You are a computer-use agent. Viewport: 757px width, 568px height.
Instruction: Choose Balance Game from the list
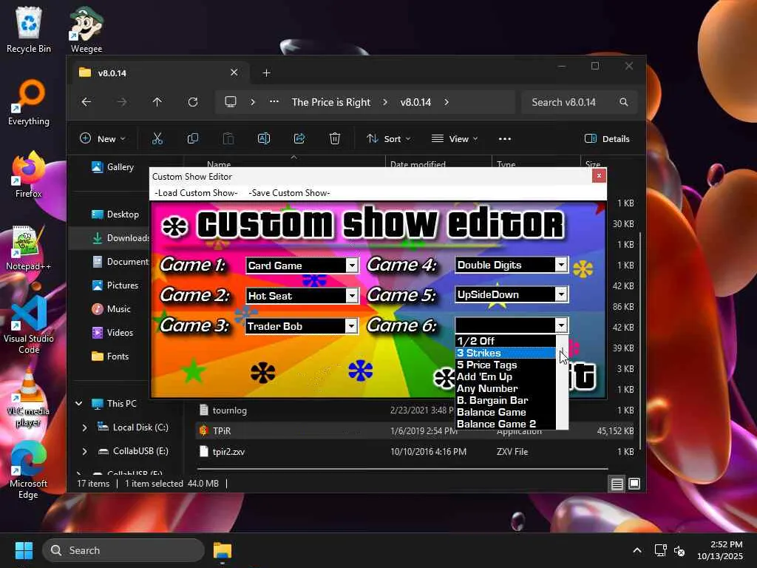coord(506,412)
